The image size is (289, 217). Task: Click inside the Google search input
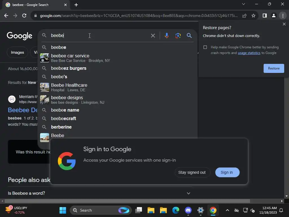click(x=100, y=36)
